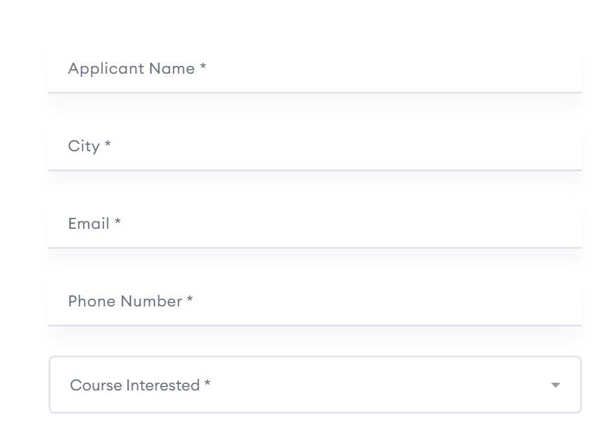This screenshot has height=448, width=600.
Task: Focus the City text field
Action: coord(315,147)
